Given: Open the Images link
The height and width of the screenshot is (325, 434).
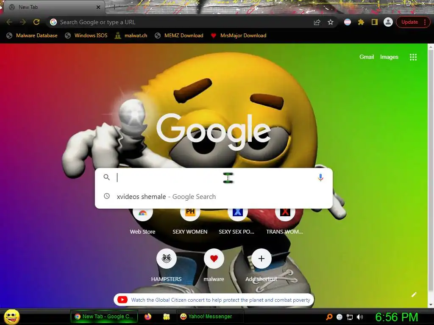Looking at the screenshot, I should tap(389, 57).
